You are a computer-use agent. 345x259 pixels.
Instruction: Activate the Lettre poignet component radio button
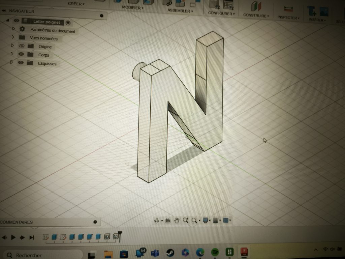pos(68,23)
